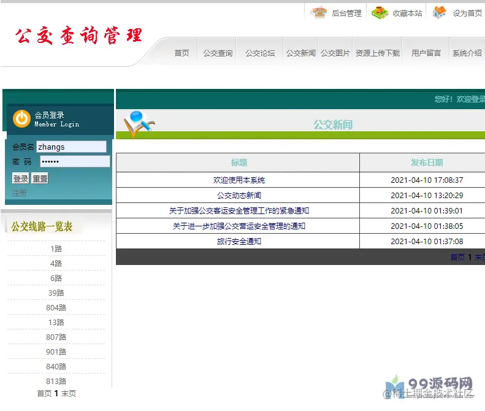
Task: Click the 登录 login button
Action: (x=21, y=179)
